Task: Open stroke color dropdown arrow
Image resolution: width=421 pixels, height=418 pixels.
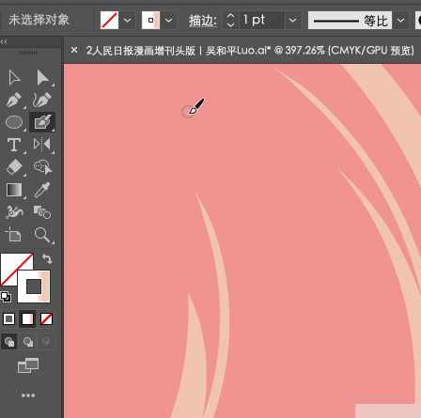Action: click(168, 21)
